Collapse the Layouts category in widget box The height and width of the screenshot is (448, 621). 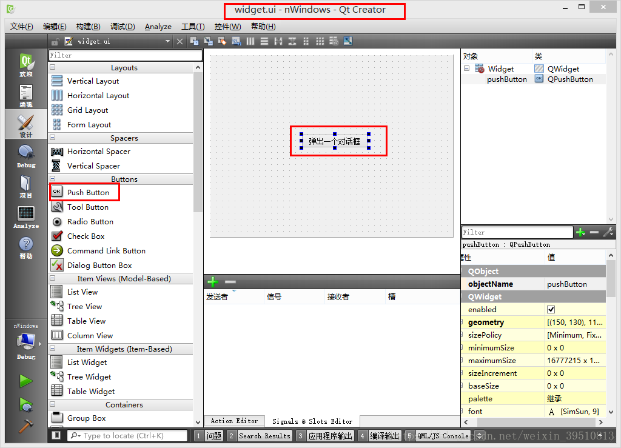pos(53,68)
